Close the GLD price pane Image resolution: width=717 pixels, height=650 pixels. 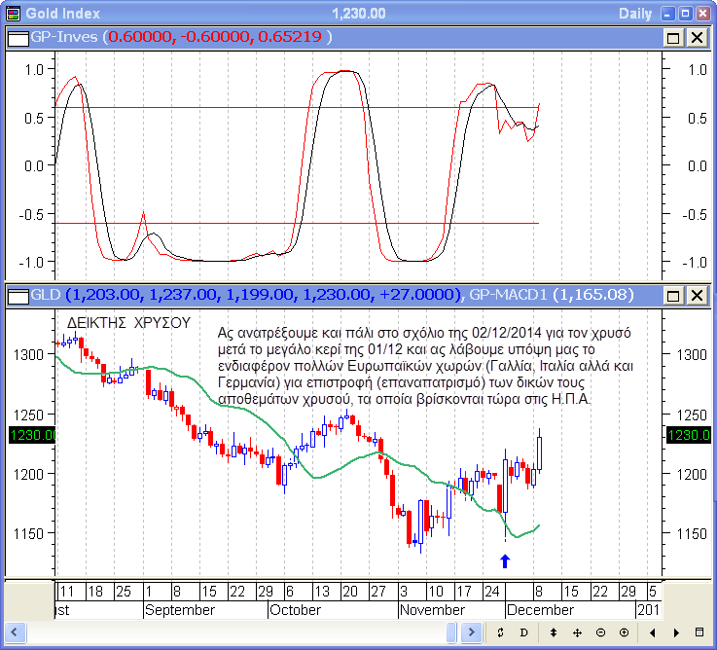[697, 294]
